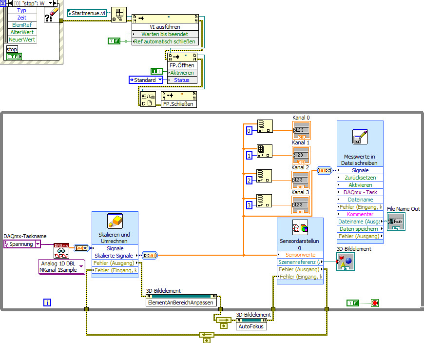Click Index Array node wired to constant 0
The height and width of the screenshot is (343, 424).
(265, 126)
